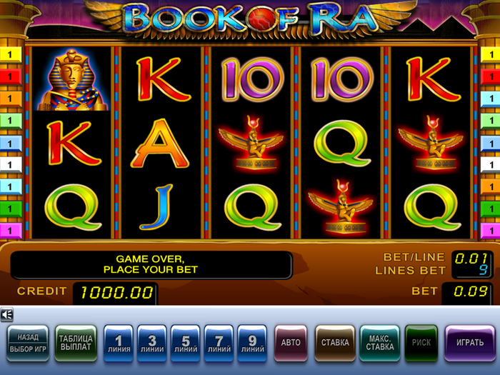
Task: Select the yellow payline 1 marker on left
Action: pos(11,54)
